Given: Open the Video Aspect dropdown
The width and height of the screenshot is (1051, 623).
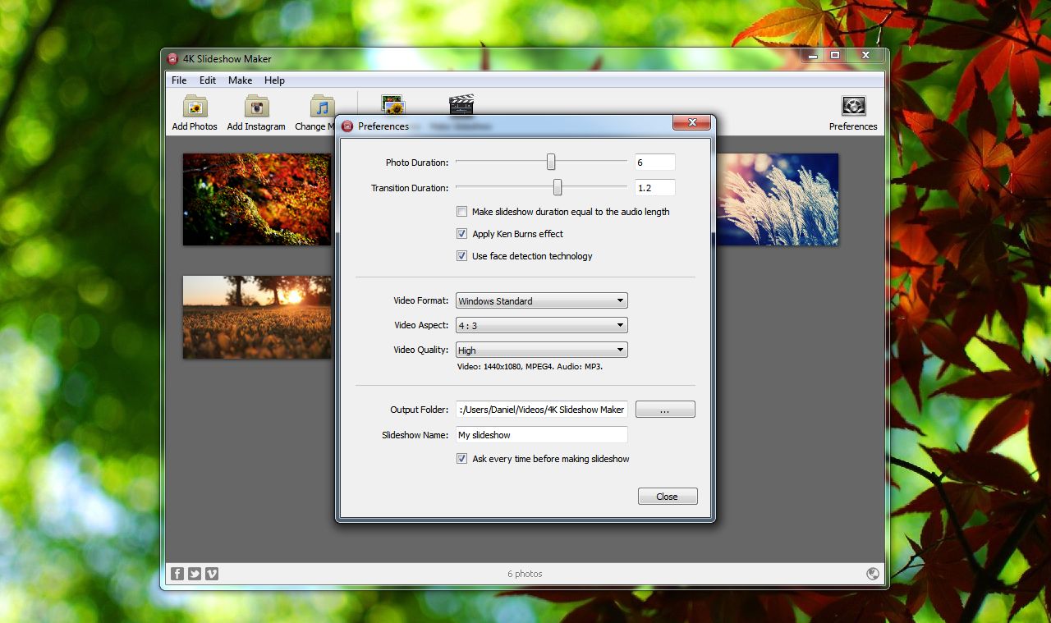Looking at the screenshot, I should [x=542, y=325].
